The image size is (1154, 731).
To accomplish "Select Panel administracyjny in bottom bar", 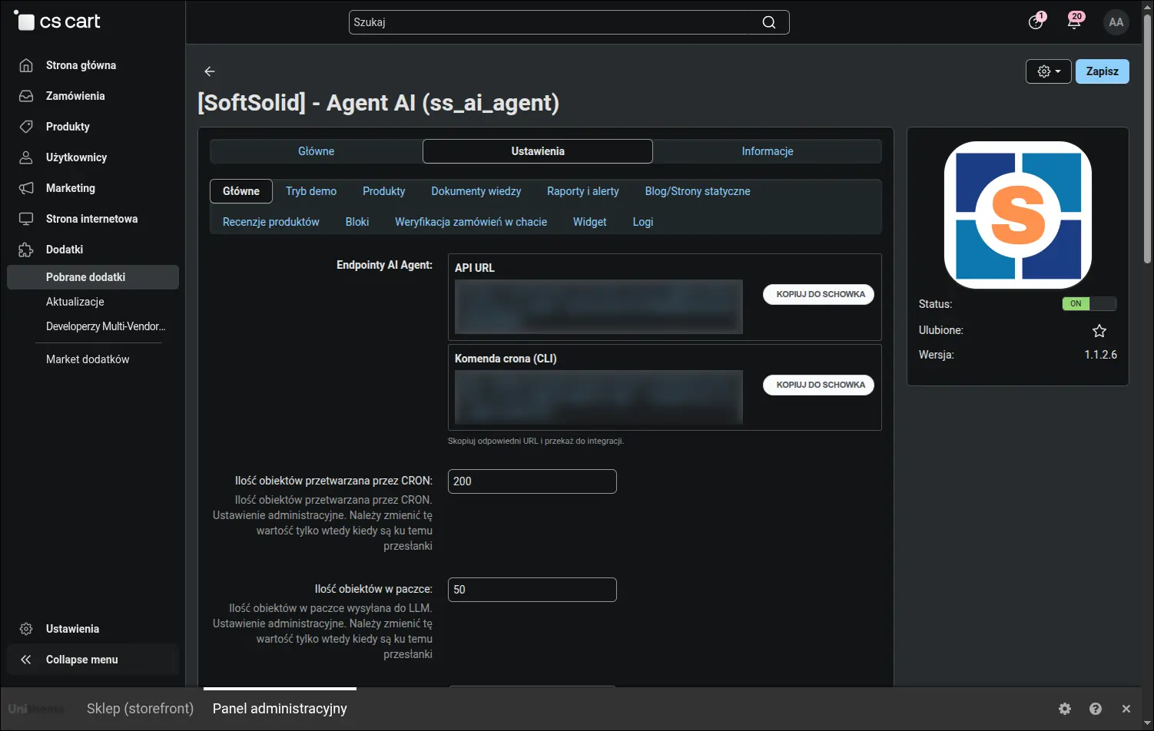I will pyautogui.click(x=280, y=709).
